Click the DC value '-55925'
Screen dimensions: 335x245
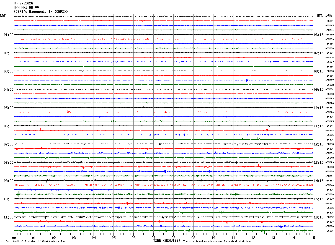point(330,121)
